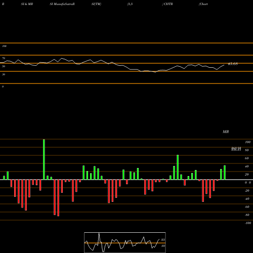Click the RSI axis label 0

tap(3, 87)
